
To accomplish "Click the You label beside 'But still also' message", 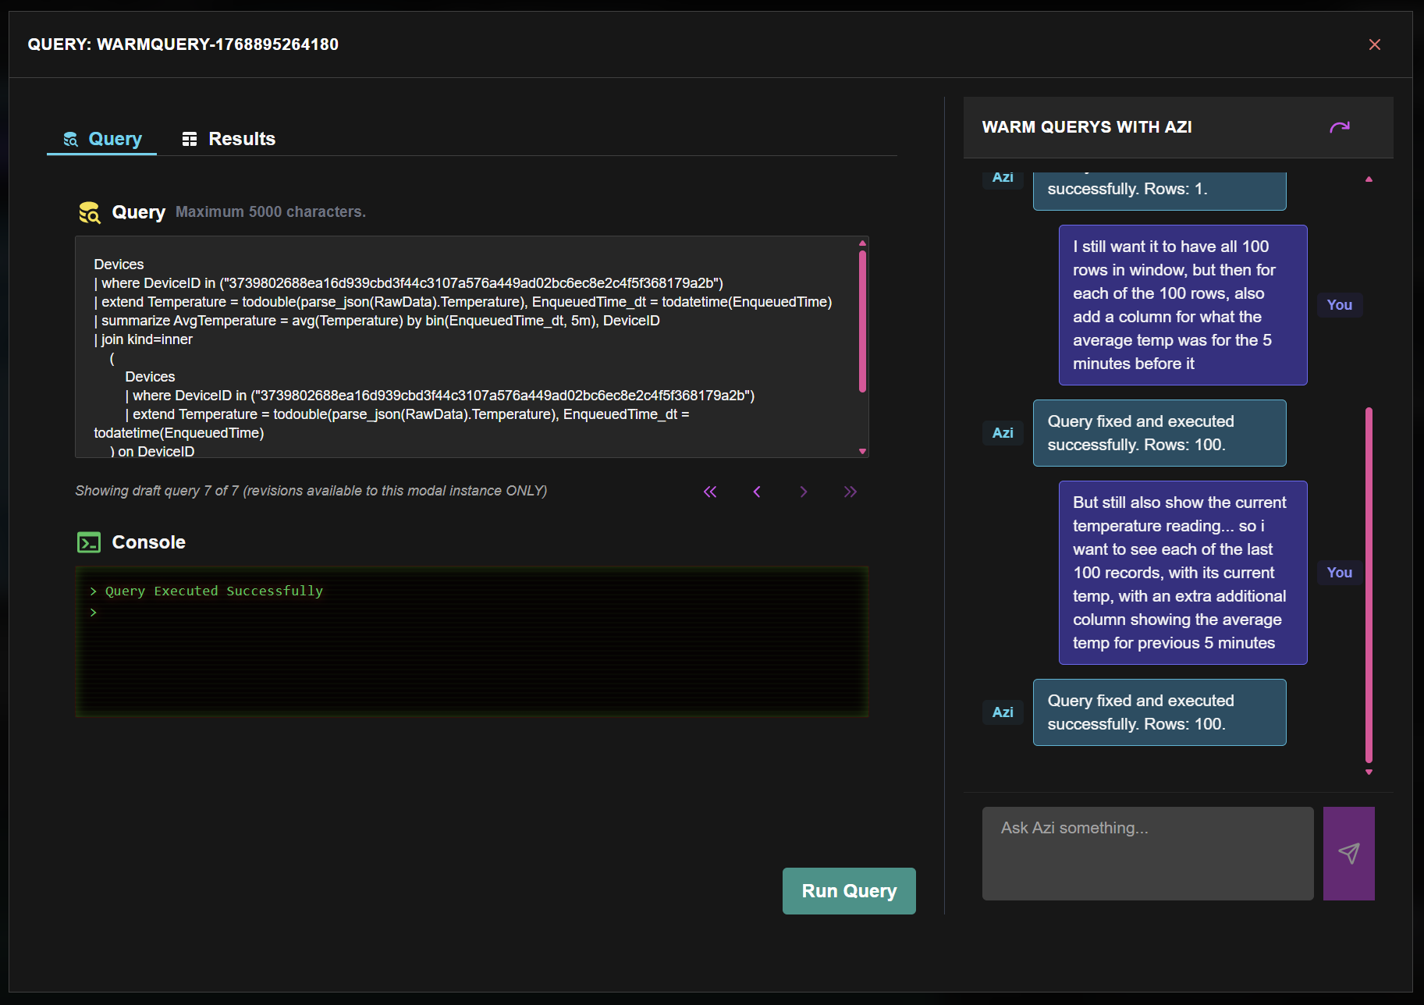I will click(x=1340, y=573).
